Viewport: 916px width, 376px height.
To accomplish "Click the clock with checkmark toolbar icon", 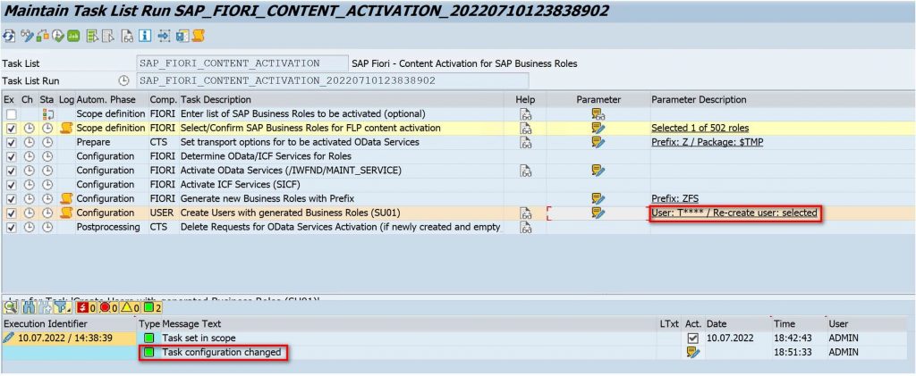I will (x=58, y=36).
